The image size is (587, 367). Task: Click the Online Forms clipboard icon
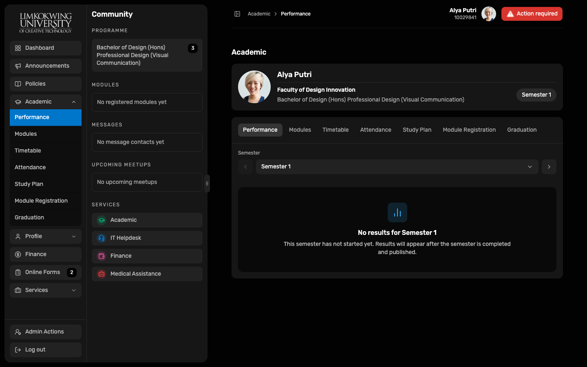pyautogui.click(x=18, y=272)
